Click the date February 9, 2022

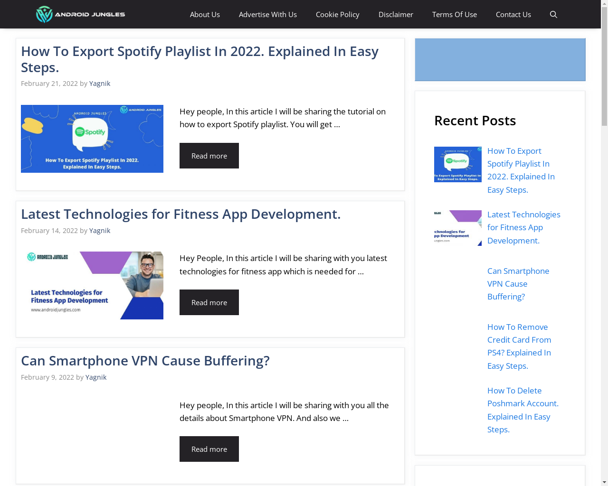pos(47,377)
